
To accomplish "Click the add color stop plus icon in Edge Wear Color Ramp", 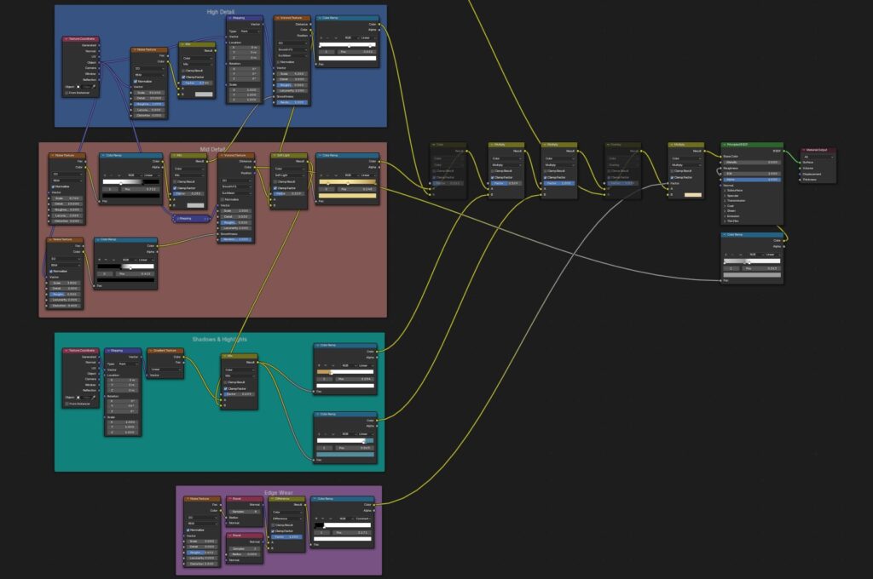I will (x=315, y=518).
